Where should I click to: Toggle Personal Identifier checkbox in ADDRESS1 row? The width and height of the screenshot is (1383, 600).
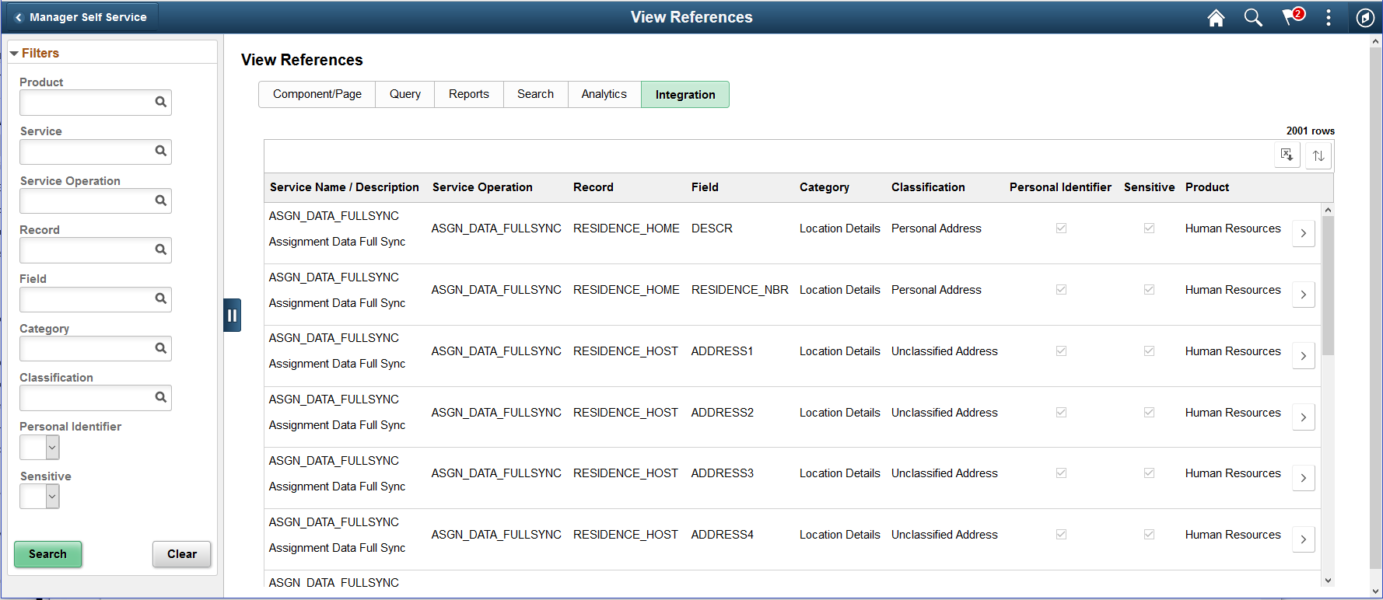1061,351
